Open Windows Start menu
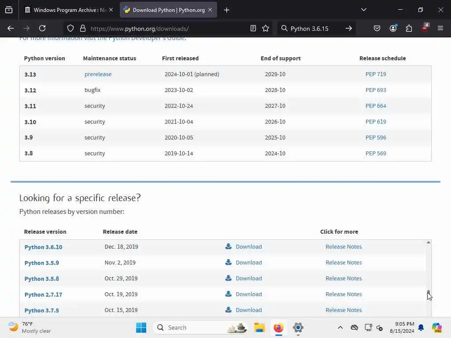451x338 pixels. pos(141,327)
